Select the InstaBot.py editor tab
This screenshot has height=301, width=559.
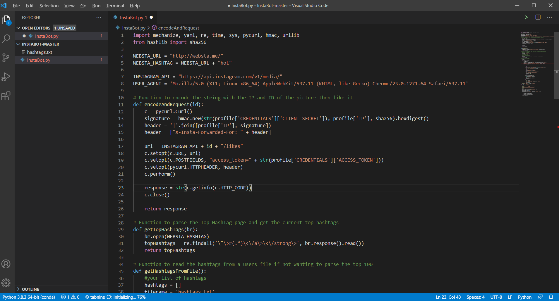click(x=131, y=18)
